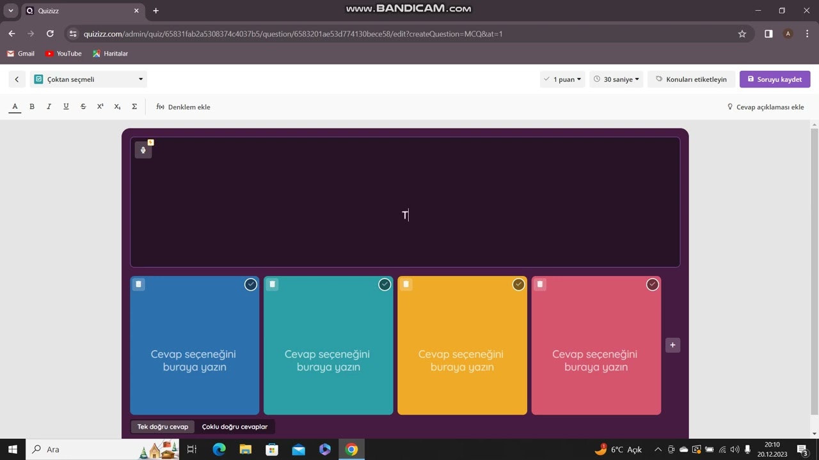819x460 pixels.
Task: Click Cevap açıklaması ekle
Action: pos(765,107)
